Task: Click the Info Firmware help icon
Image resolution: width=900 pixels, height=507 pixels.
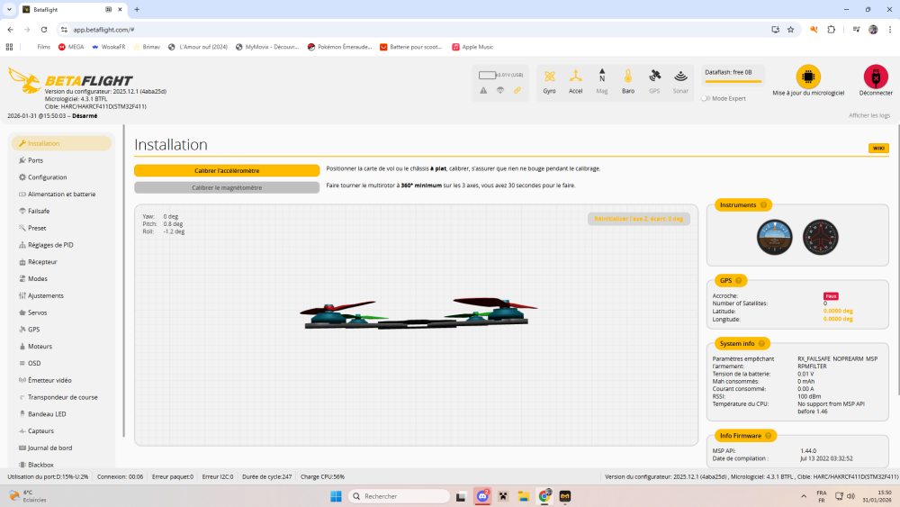Action: [x=768, y=436]
